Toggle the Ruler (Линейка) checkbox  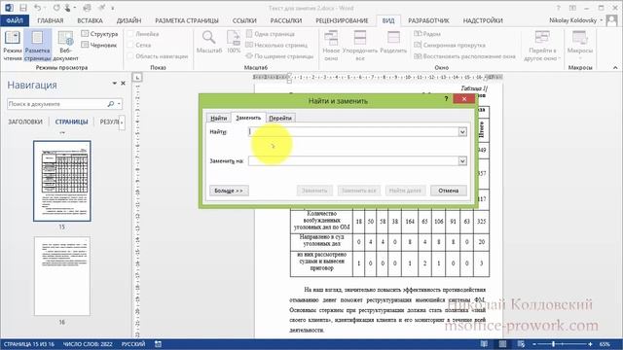(x=130, y=34)
